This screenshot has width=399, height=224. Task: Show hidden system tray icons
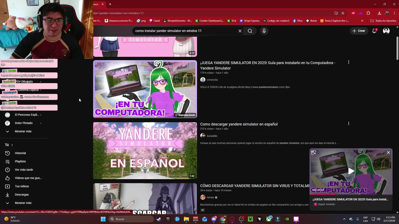pos(344,219)
